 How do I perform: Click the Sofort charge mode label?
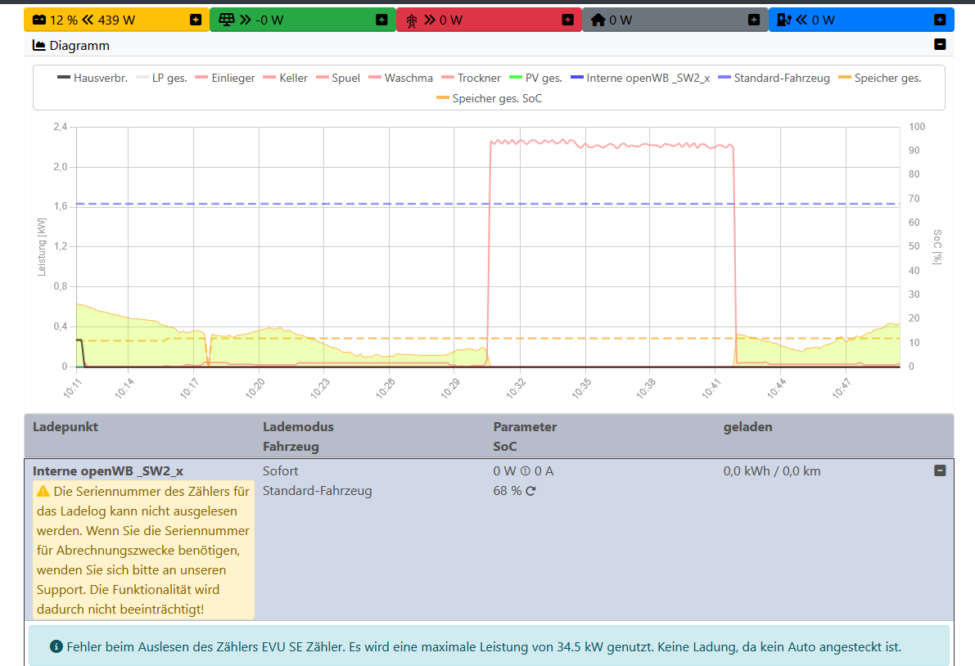click(x=280, y=471)
